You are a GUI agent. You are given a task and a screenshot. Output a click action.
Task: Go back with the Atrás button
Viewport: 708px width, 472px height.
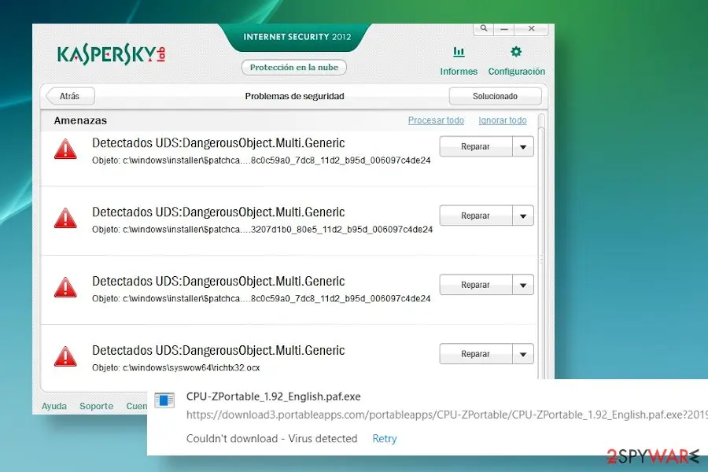pos(71,96)
